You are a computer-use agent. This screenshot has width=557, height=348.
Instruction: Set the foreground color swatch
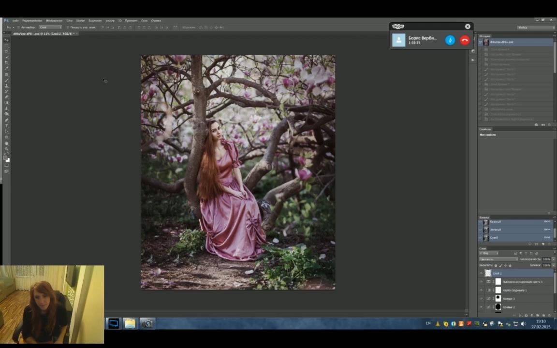pos(5,158)
